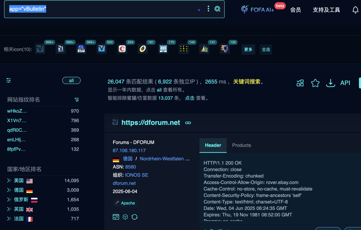
Task: Select the gear related icon with 130 badge
Action: [x=225, y=49]
